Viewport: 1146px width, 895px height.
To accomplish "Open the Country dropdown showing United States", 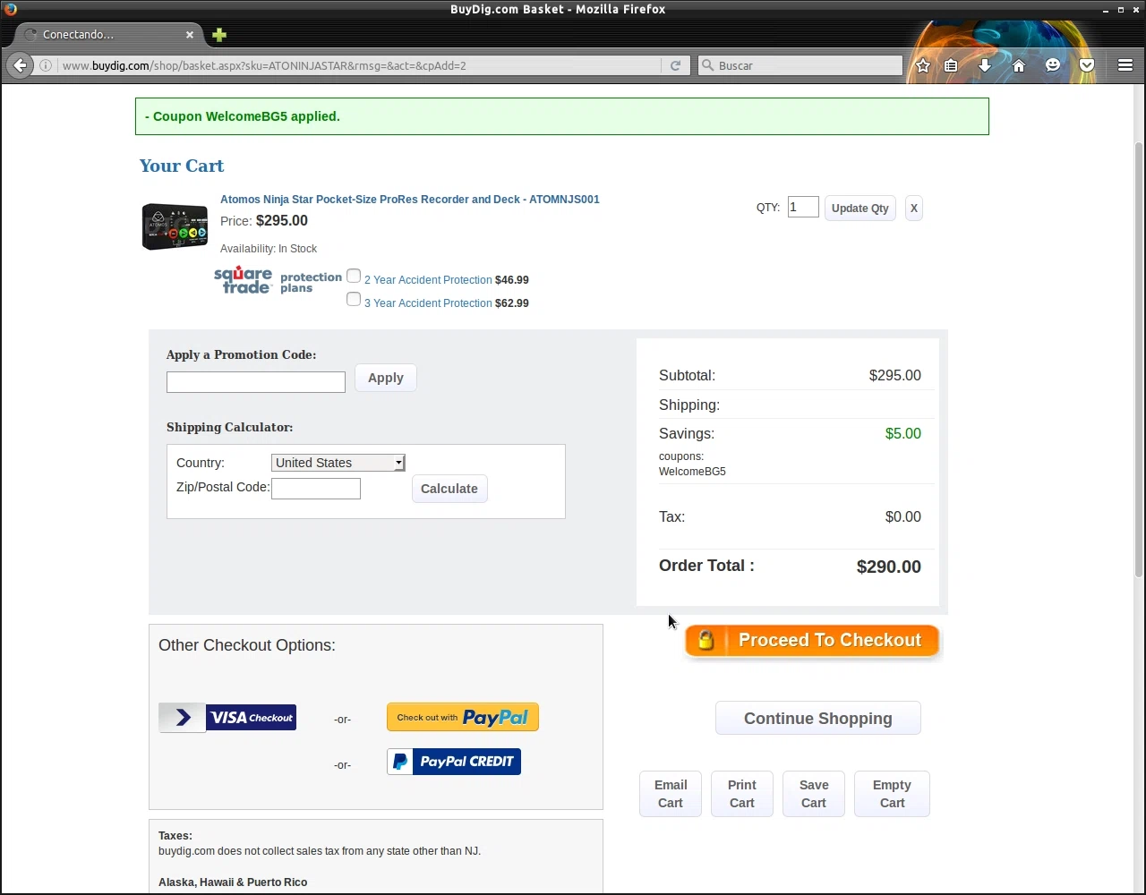I will (338, 463).
